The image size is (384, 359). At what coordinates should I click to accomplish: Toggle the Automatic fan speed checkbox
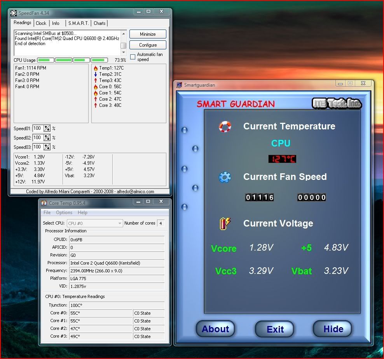coord(133,57)
